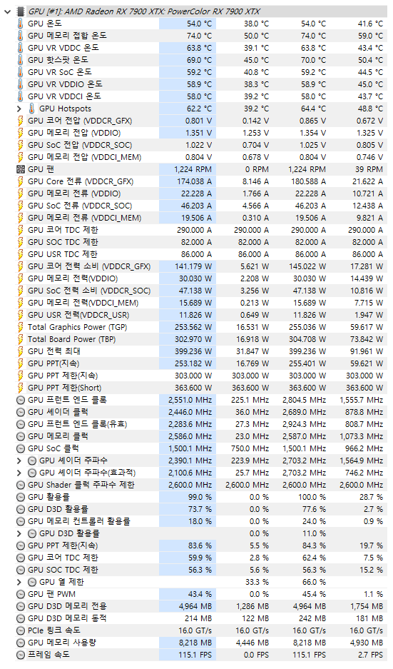Click gauge icon beside PCIe 링크 속도

tap(21, 630)
